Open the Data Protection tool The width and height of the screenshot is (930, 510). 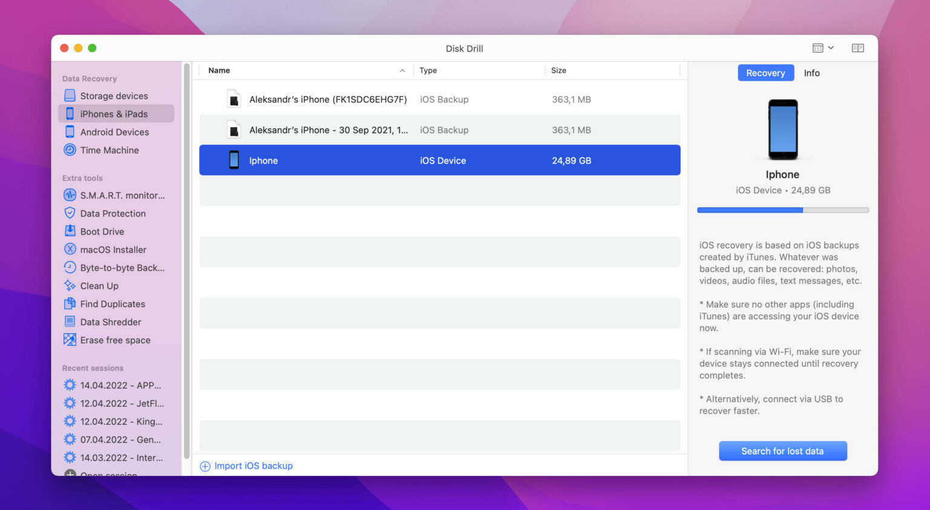pos(113,213)
